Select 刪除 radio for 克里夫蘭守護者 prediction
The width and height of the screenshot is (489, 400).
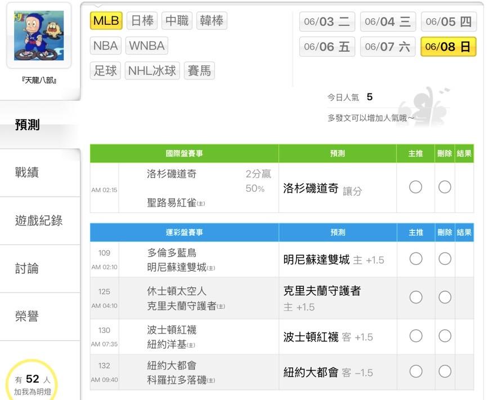point(445,297)
